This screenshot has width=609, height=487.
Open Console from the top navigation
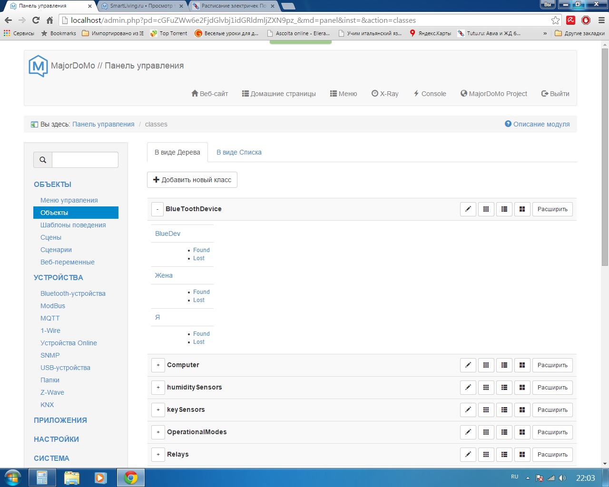click(430, 94)
